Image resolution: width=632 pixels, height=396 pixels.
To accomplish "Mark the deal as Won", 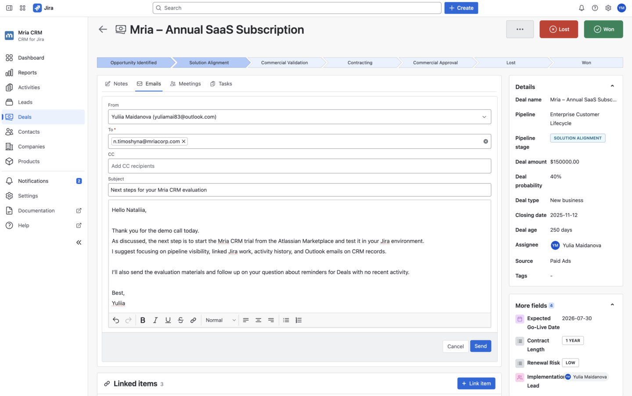I will coord(603,29).
